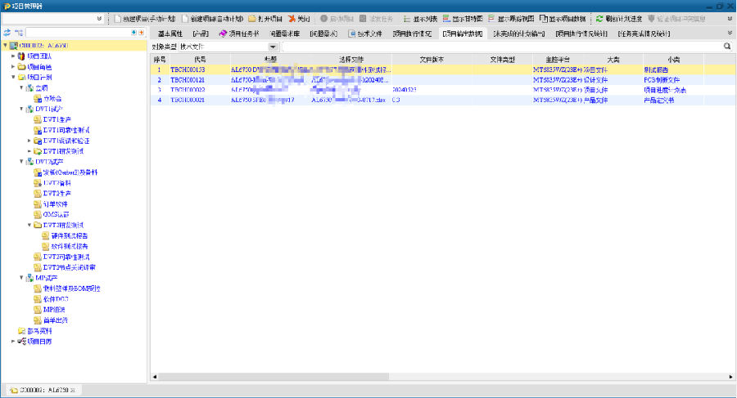The image size is (737, 398).
Task: Open the [项目执行情况统计] tab
Action: point(581,34)
